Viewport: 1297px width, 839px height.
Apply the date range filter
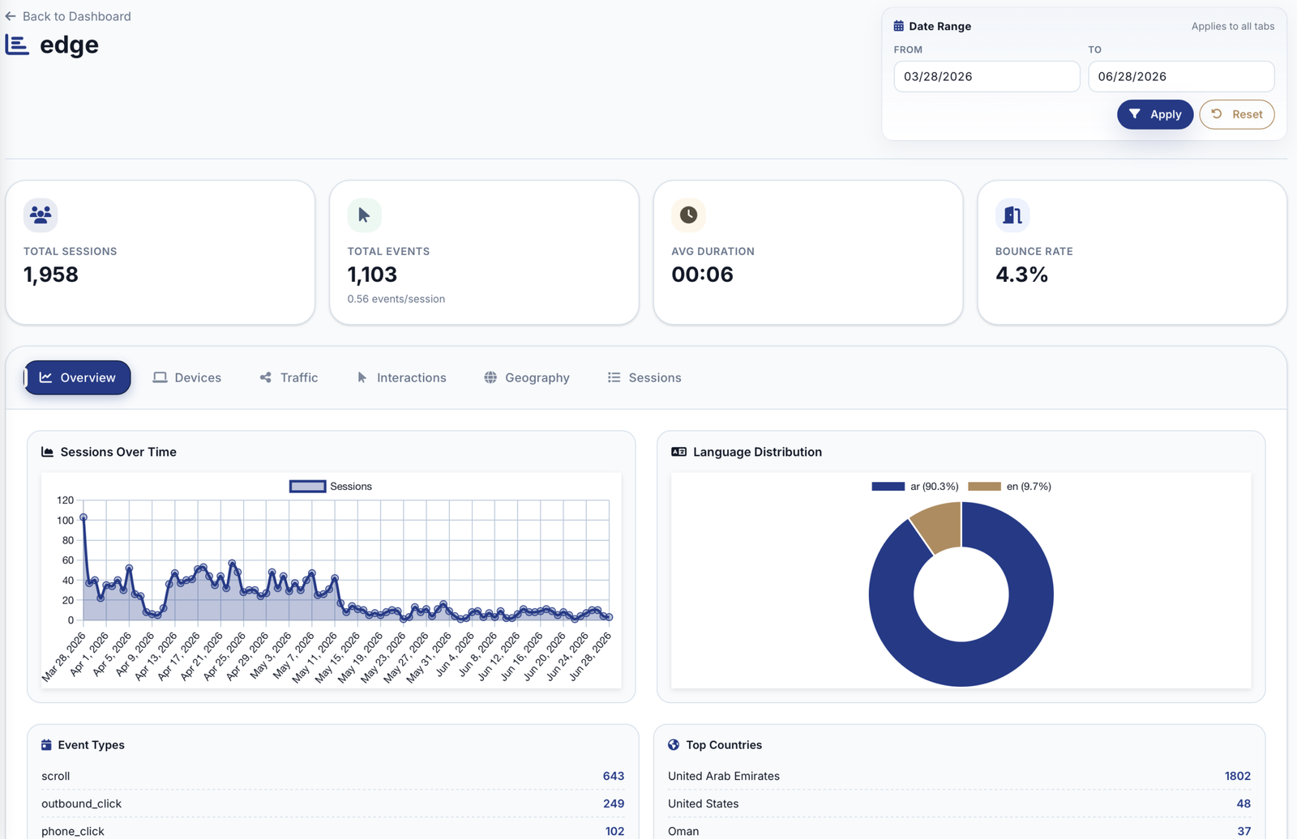[1155, 114]
